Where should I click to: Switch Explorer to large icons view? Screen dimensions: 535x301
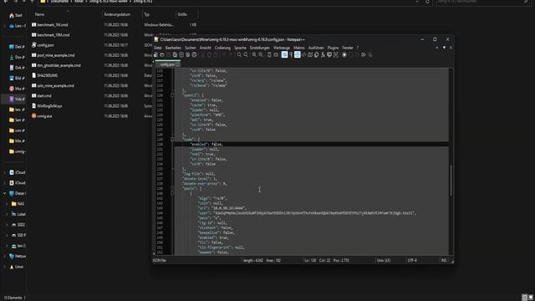531,298
